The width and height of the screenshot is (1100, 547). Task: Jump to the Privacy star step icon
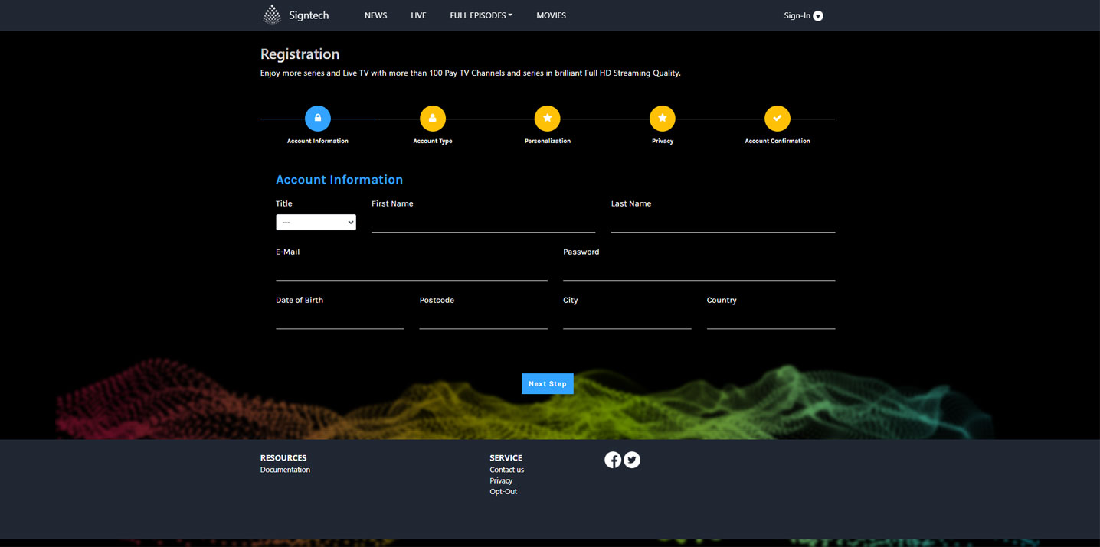pyautogui.click(x=663, y=119)
